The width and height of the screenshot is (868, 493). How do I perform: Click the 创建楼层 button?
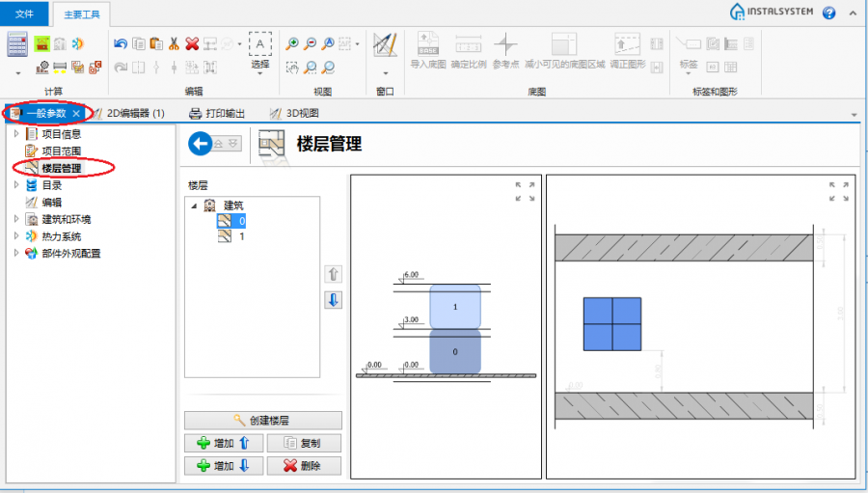coord(262,421)
